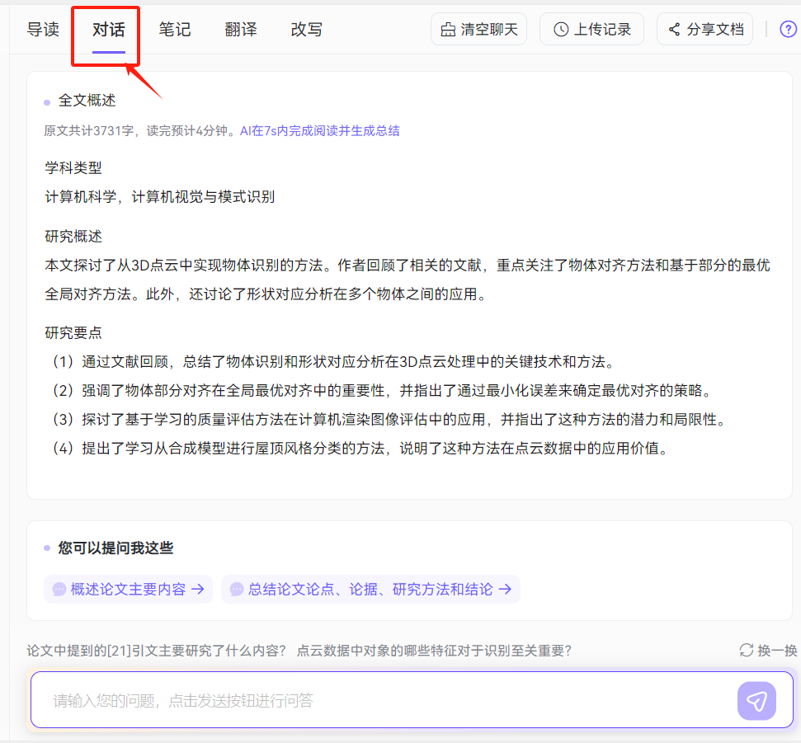Click the 研究要点 heading
This screenshot has height=743, width=801.
(73, 332)
